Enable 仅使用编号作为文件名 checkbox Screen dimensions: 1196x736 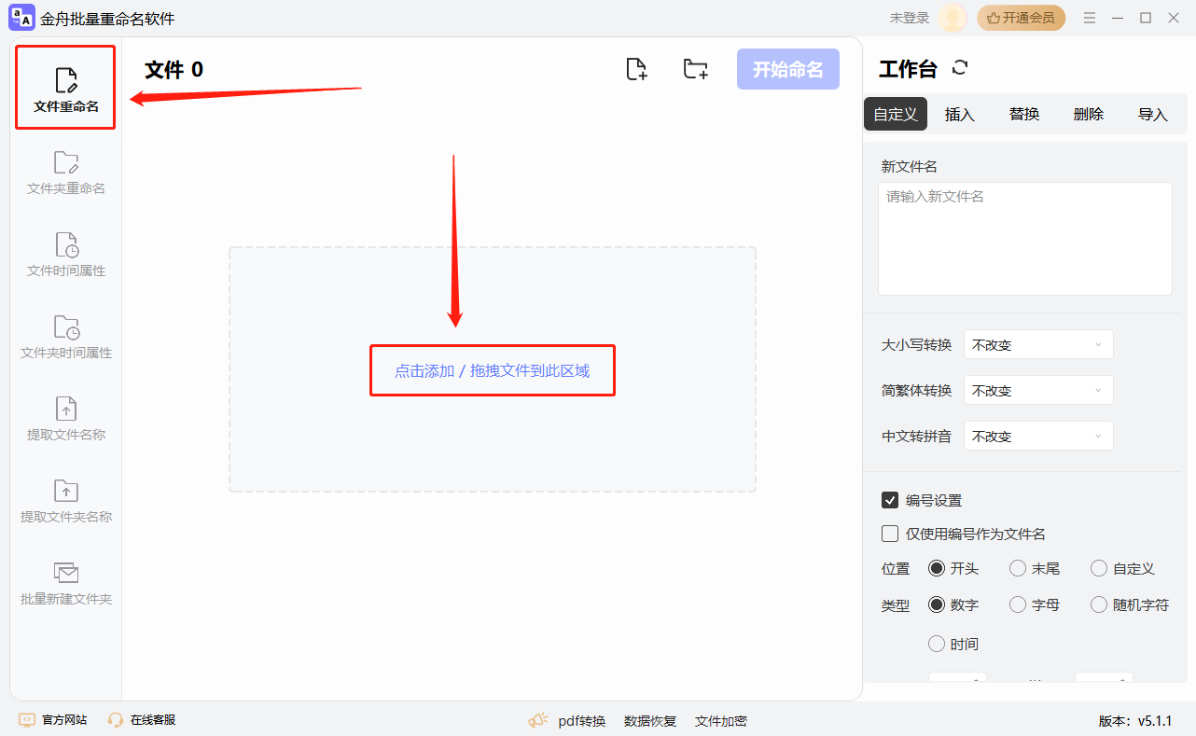click(x=890, y=534)
